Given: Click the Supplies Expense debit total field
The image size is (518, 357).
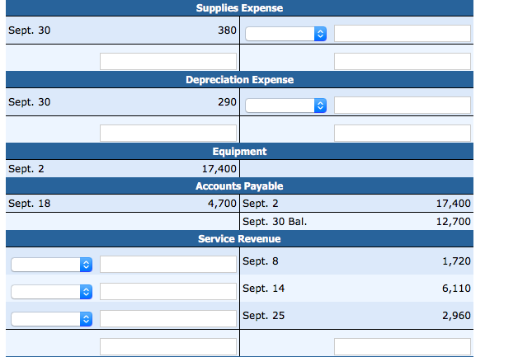Looking at the screenshot, I should 168,61.
